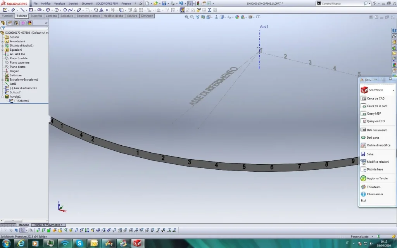397x248 pixels.
Task: Click the Aggiorna Tavole button
Action: [377, 178]
